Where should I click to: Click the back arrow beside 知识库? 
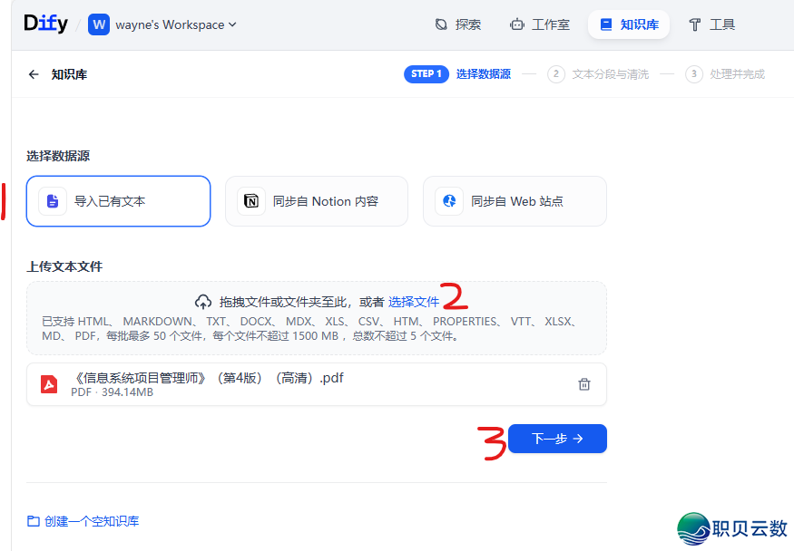click(34, 74)
